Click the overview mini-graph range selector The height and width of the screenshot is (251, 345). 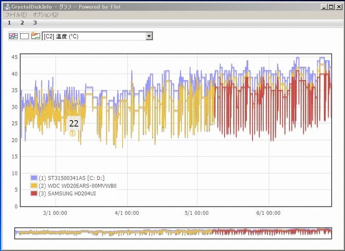173,233
